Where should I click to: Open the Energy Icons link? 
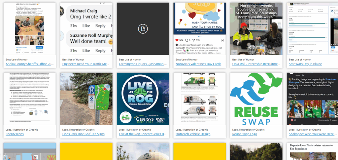15,134
